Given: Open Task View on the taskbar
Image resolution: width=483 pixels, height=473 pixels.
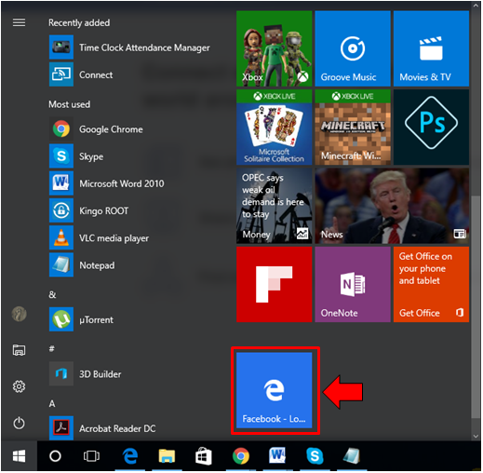Looking at the screenshot, I should [x=91, y=456].
